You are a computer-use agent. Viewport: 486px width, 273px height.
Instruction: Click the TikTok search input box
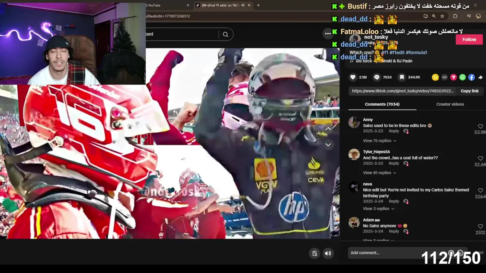point(182,34)
